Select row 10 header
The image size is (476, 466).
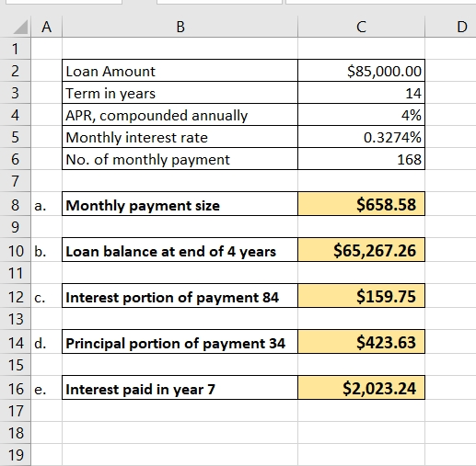pyautogui.click(x=15, y=250)
